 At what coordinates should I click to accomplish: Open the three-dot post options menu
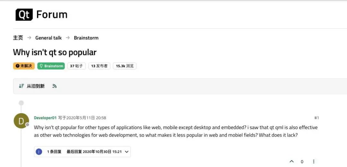pos(314,162)
